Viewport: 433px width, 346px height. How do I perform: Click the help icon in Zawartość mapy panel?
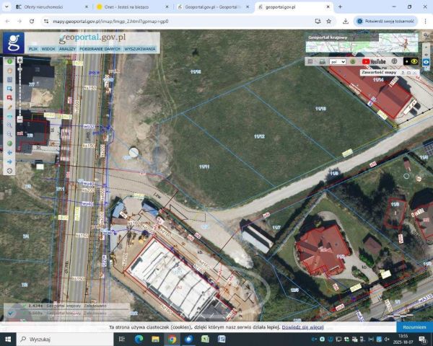coord(403,73)
